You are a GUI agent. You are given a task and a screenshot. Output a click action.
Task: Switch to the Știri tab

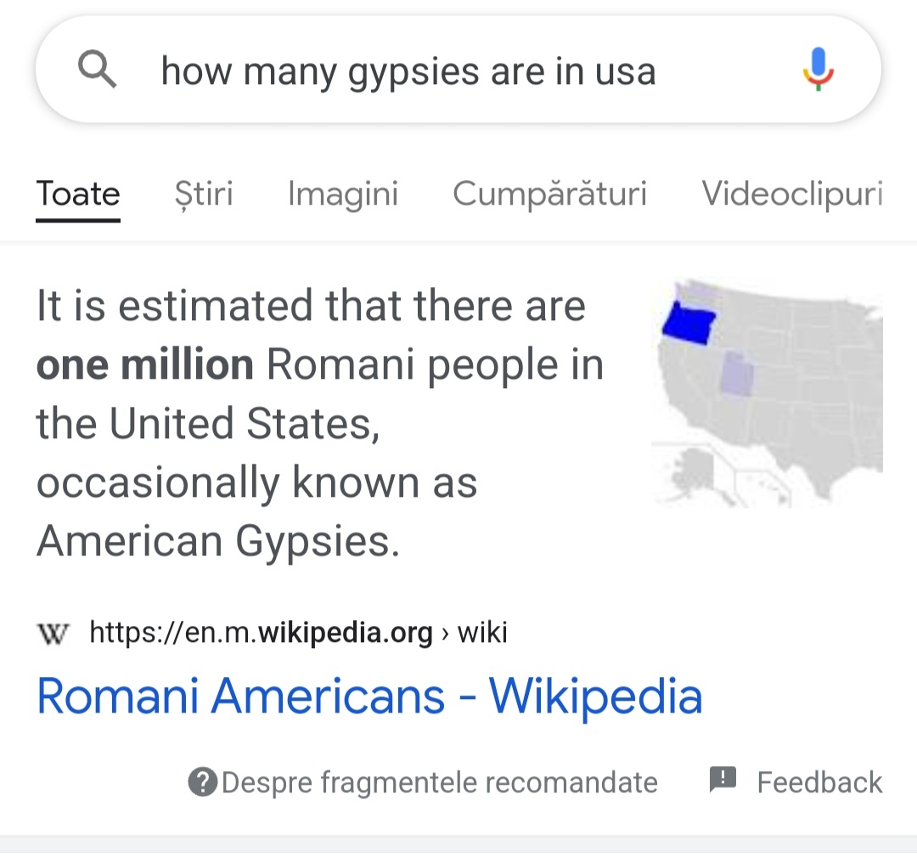(x=204, y=195)
